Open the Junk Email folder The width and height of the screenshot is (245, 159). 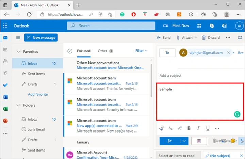pos(37,129)
